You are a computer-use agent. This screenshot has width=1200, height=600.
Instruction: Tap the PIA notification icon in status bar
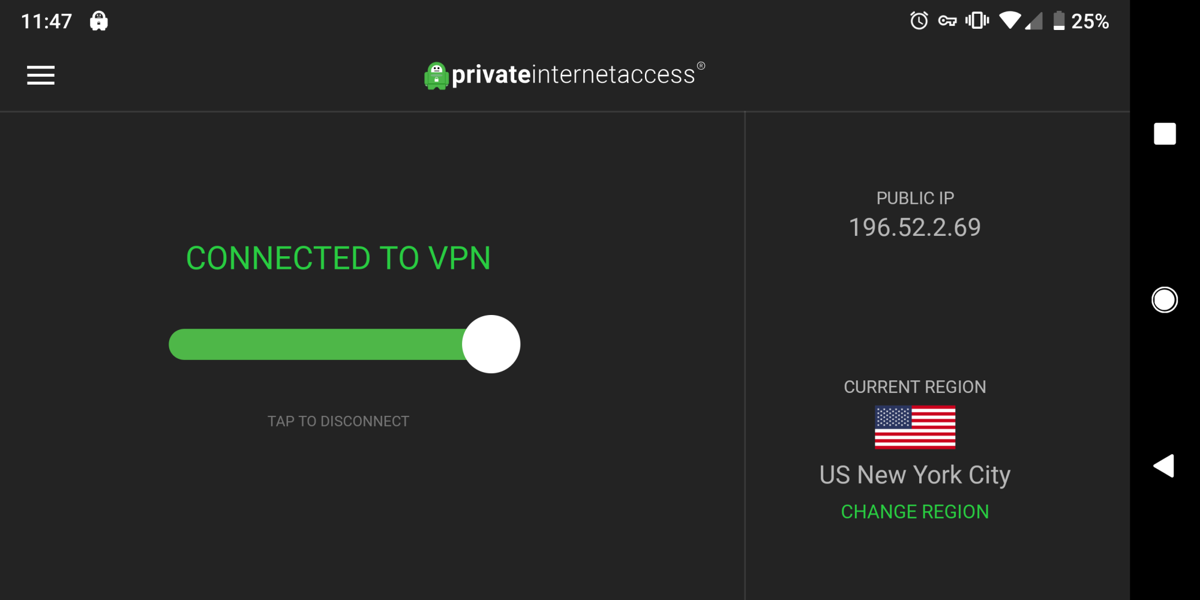(99, 21)
